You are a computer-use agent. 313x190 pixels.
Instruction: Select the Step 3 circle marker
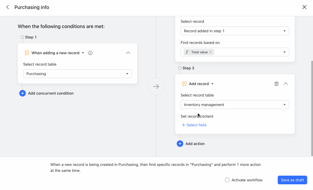(x=180, y=68)
